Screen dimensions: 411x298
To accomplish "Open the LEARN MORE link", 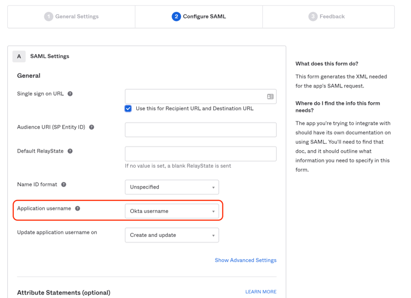I will [260, 292].
